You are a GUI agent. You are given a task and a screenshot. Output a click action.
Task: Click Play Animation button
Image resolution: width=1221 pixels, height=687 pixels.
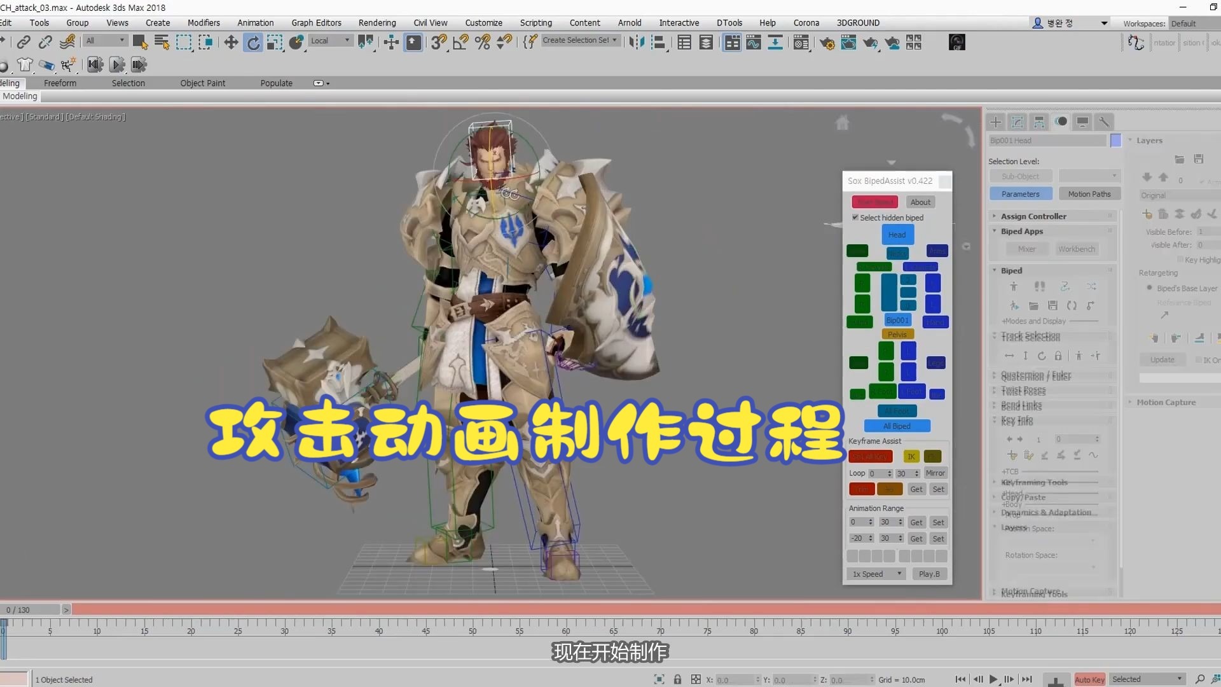(x=993, y=679)
